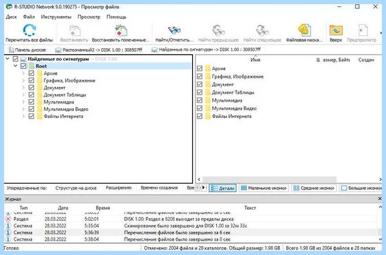Open Найти/Отметить binoculars tool
386x255 pixels.
(174, 30)
